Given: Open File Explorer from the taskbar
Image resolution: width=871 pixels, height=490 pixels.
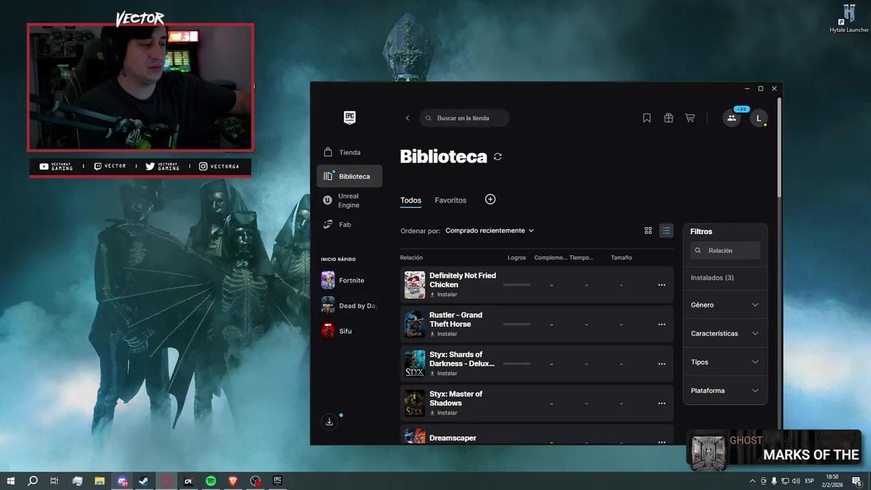Looking at the screenshot, I should [99, 480].
